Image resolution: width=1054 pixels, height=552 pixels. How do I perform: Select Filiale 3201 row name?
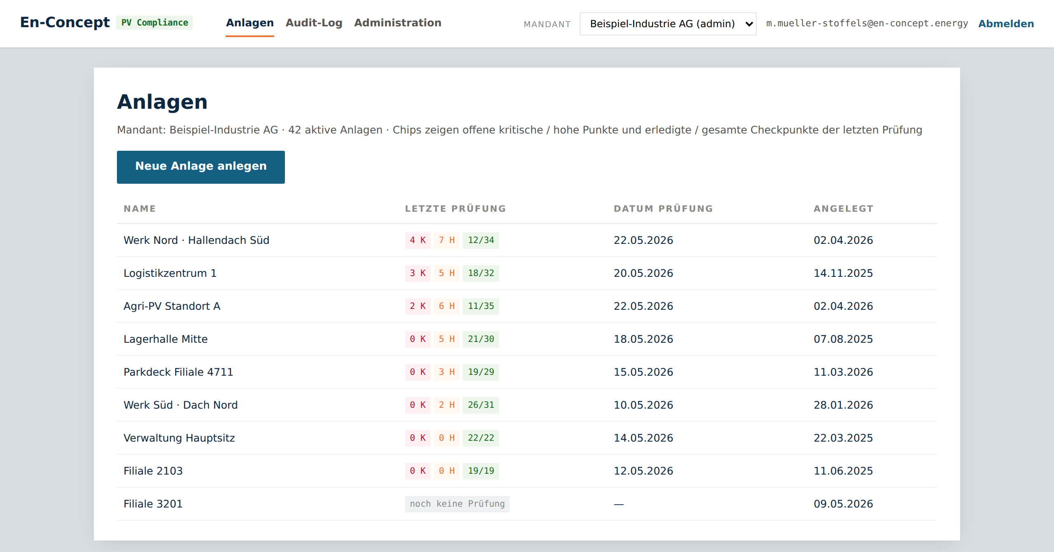[x=153, y=504]
